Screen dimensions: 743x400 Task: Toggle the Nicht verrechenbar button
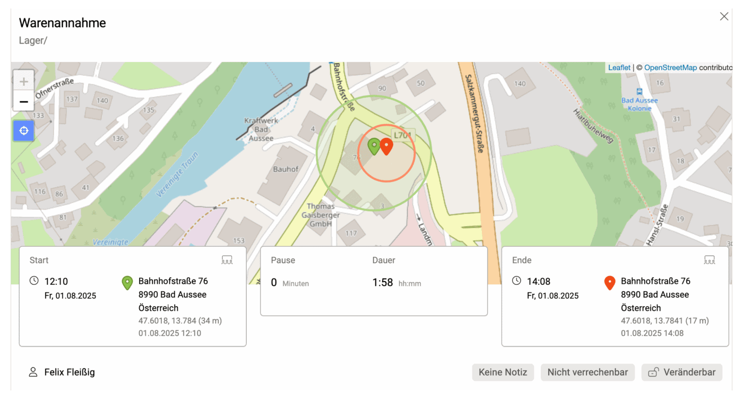(588, 372)
